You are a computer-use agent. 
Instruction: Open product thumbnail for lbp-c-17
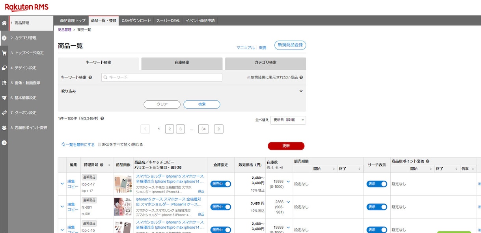point(123,184)
